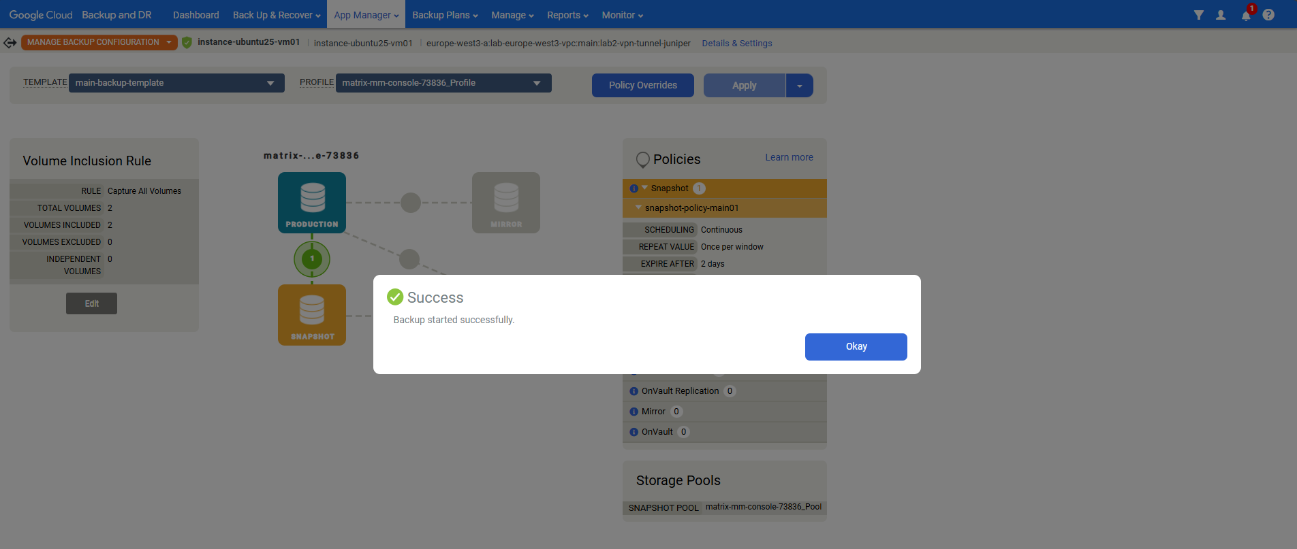Open the filter funnel icon in header
The height and width of the screenshot is (549, 1297).
click(1198, 15)
